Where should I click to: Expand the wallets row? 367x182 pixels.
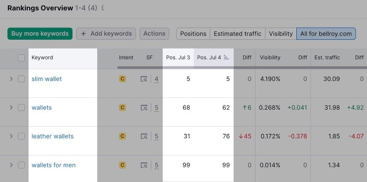tap(11, 107)
